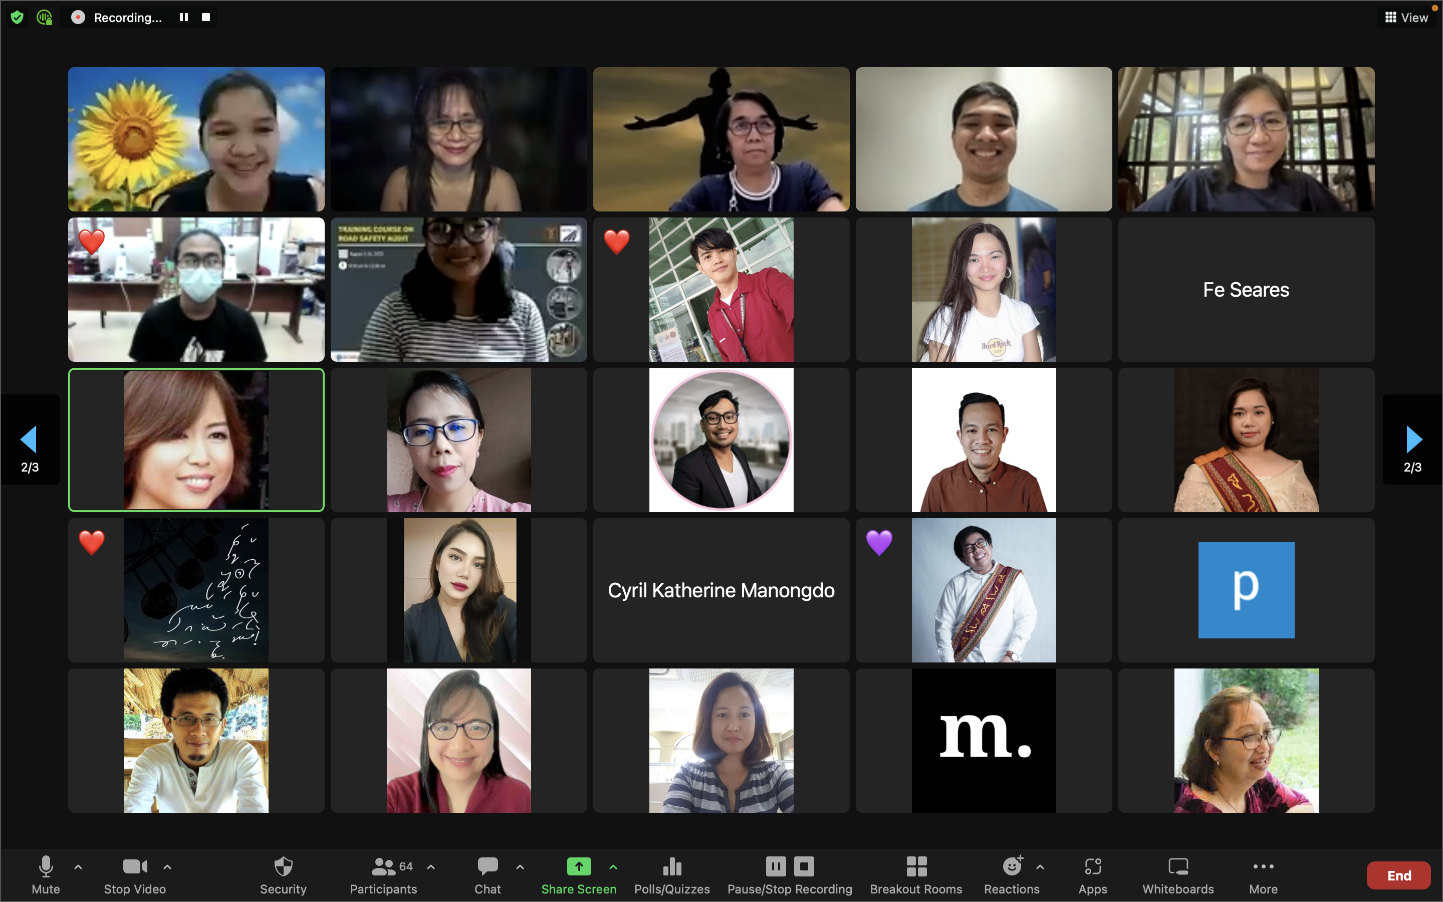Open the audio transcript status icon
Screen dimensions: 1443x902
(45, 18)
